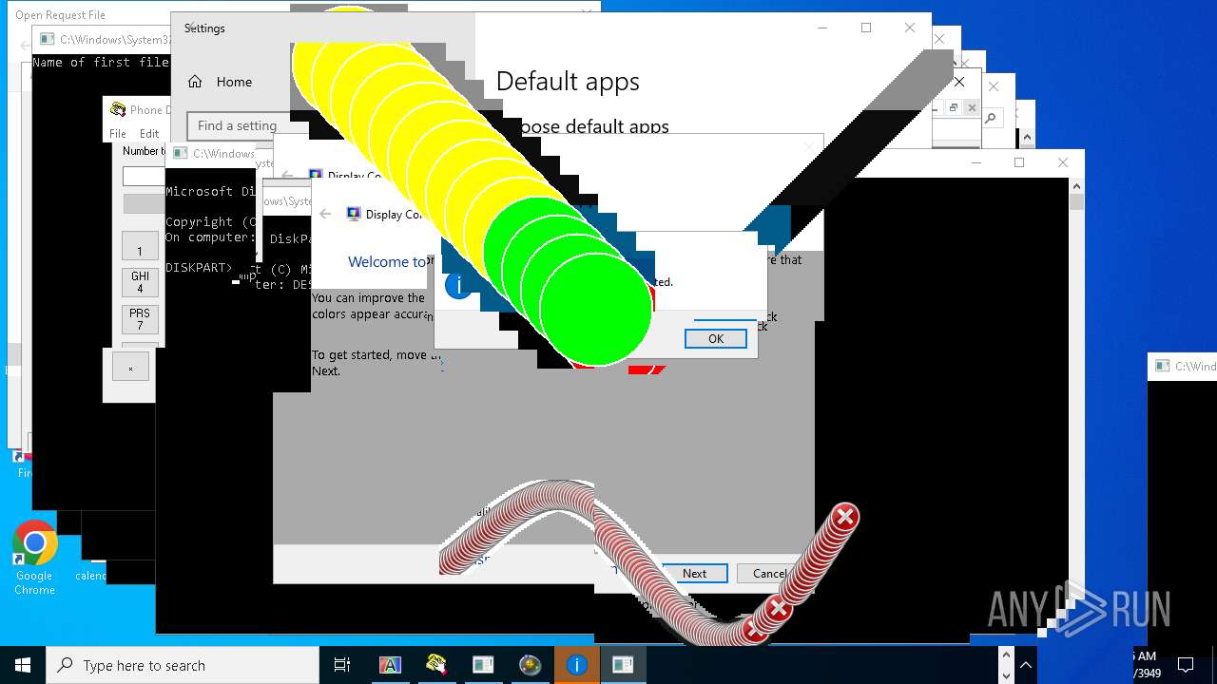The height and width of the screenshot is (684, 1217).
Task: Click back arrow in front Display Color Calibration
Action: (x=325, y=214)
